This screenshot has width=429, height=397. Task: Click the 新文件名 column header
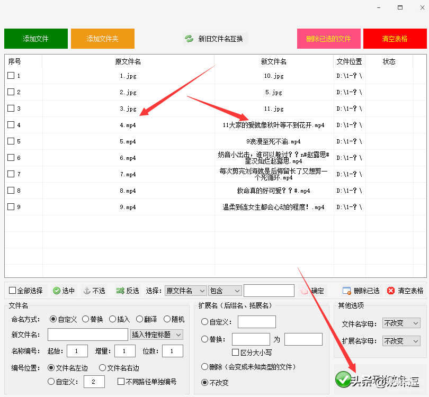tap(273, 61)
